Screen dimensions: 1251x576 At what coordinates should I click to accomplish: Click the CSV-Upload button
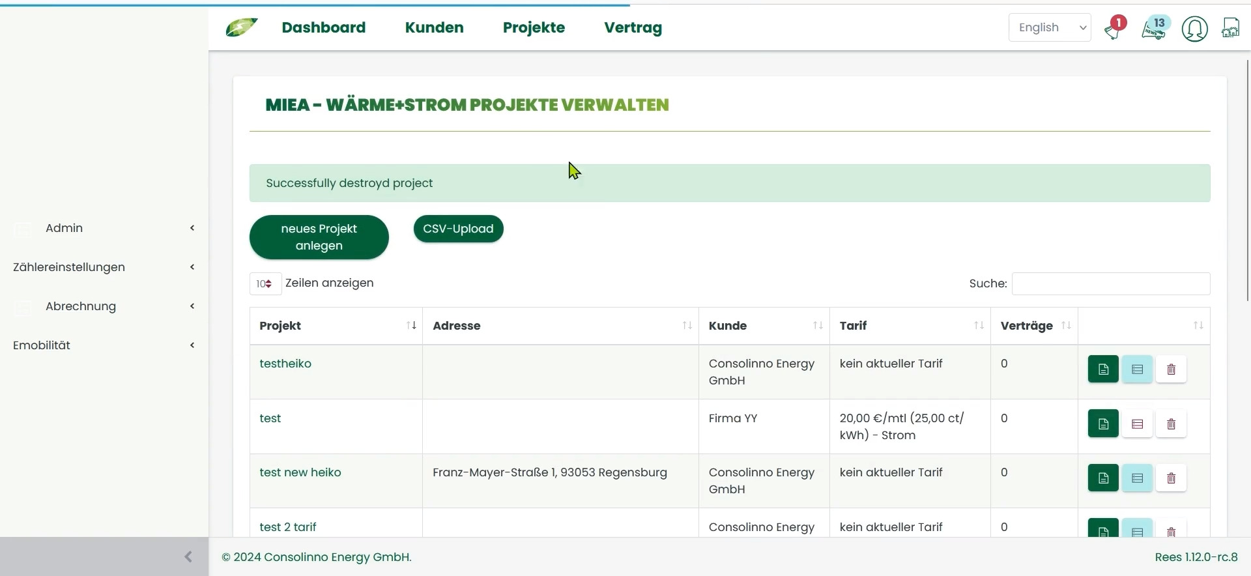pos(459,229)
